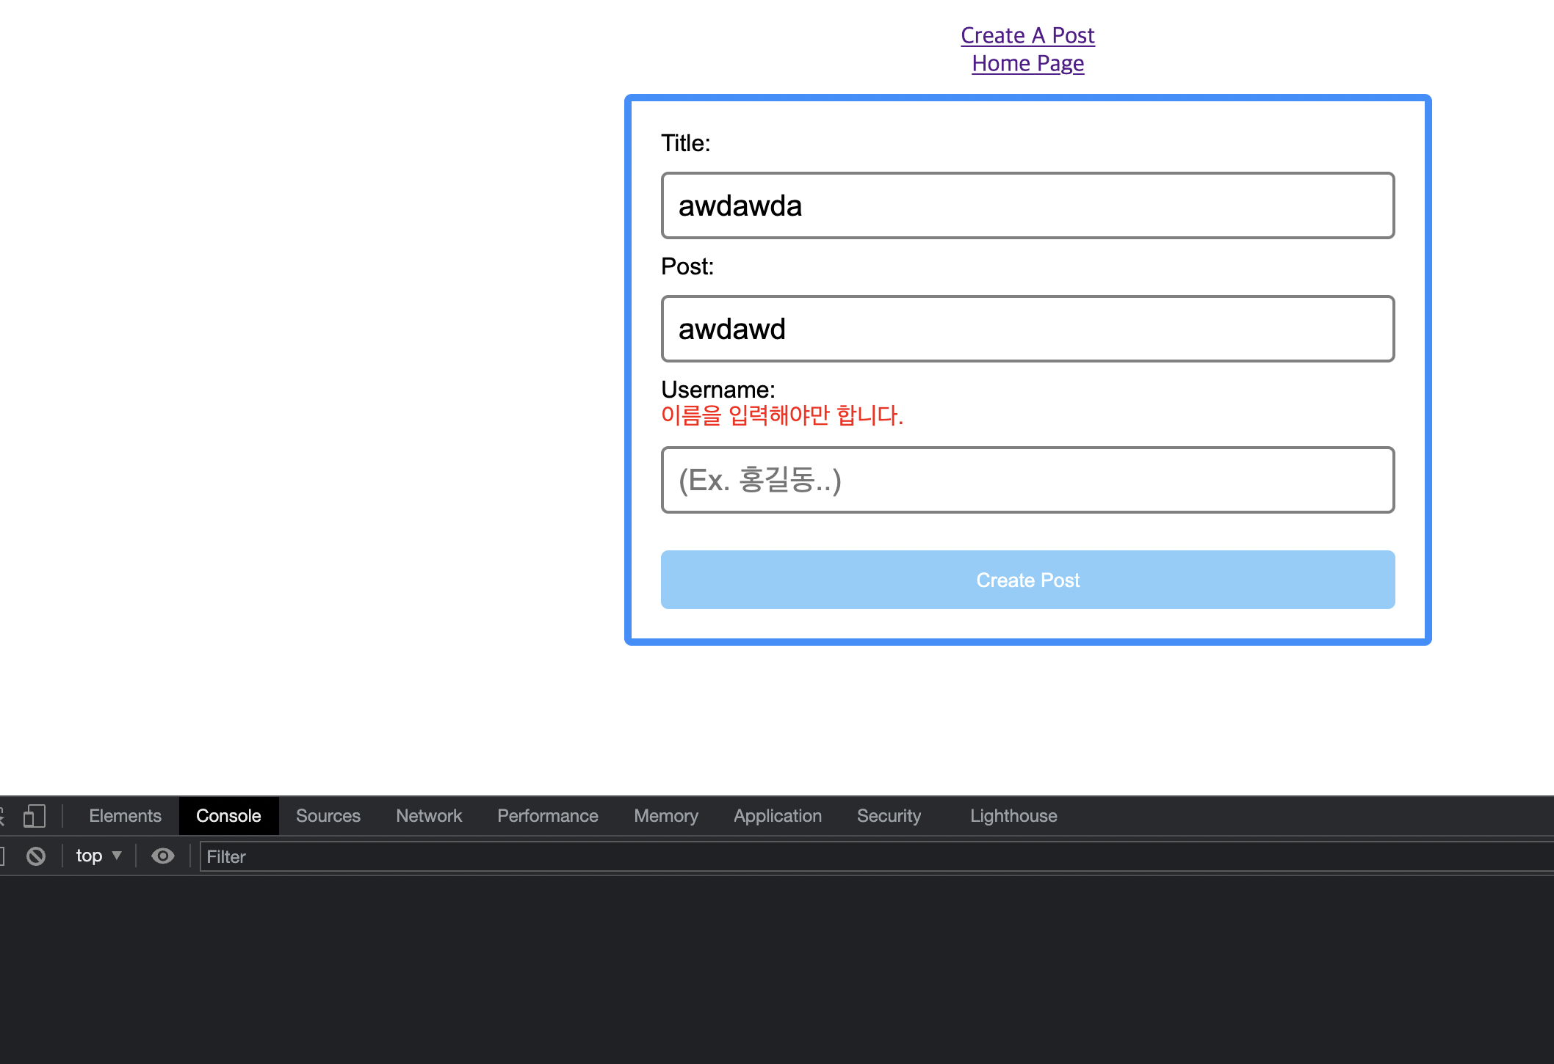Click the console Filter input
Image resolution: width=1554 pixels, height=1064 pixels.
pyautogui.click(x=874, y=857)
